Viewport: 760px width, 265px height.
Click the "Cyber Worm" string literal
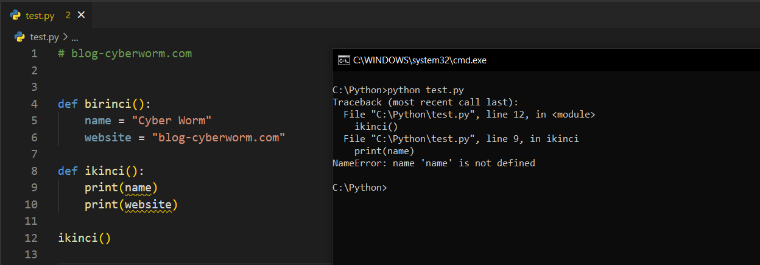(x=171, y=120)
